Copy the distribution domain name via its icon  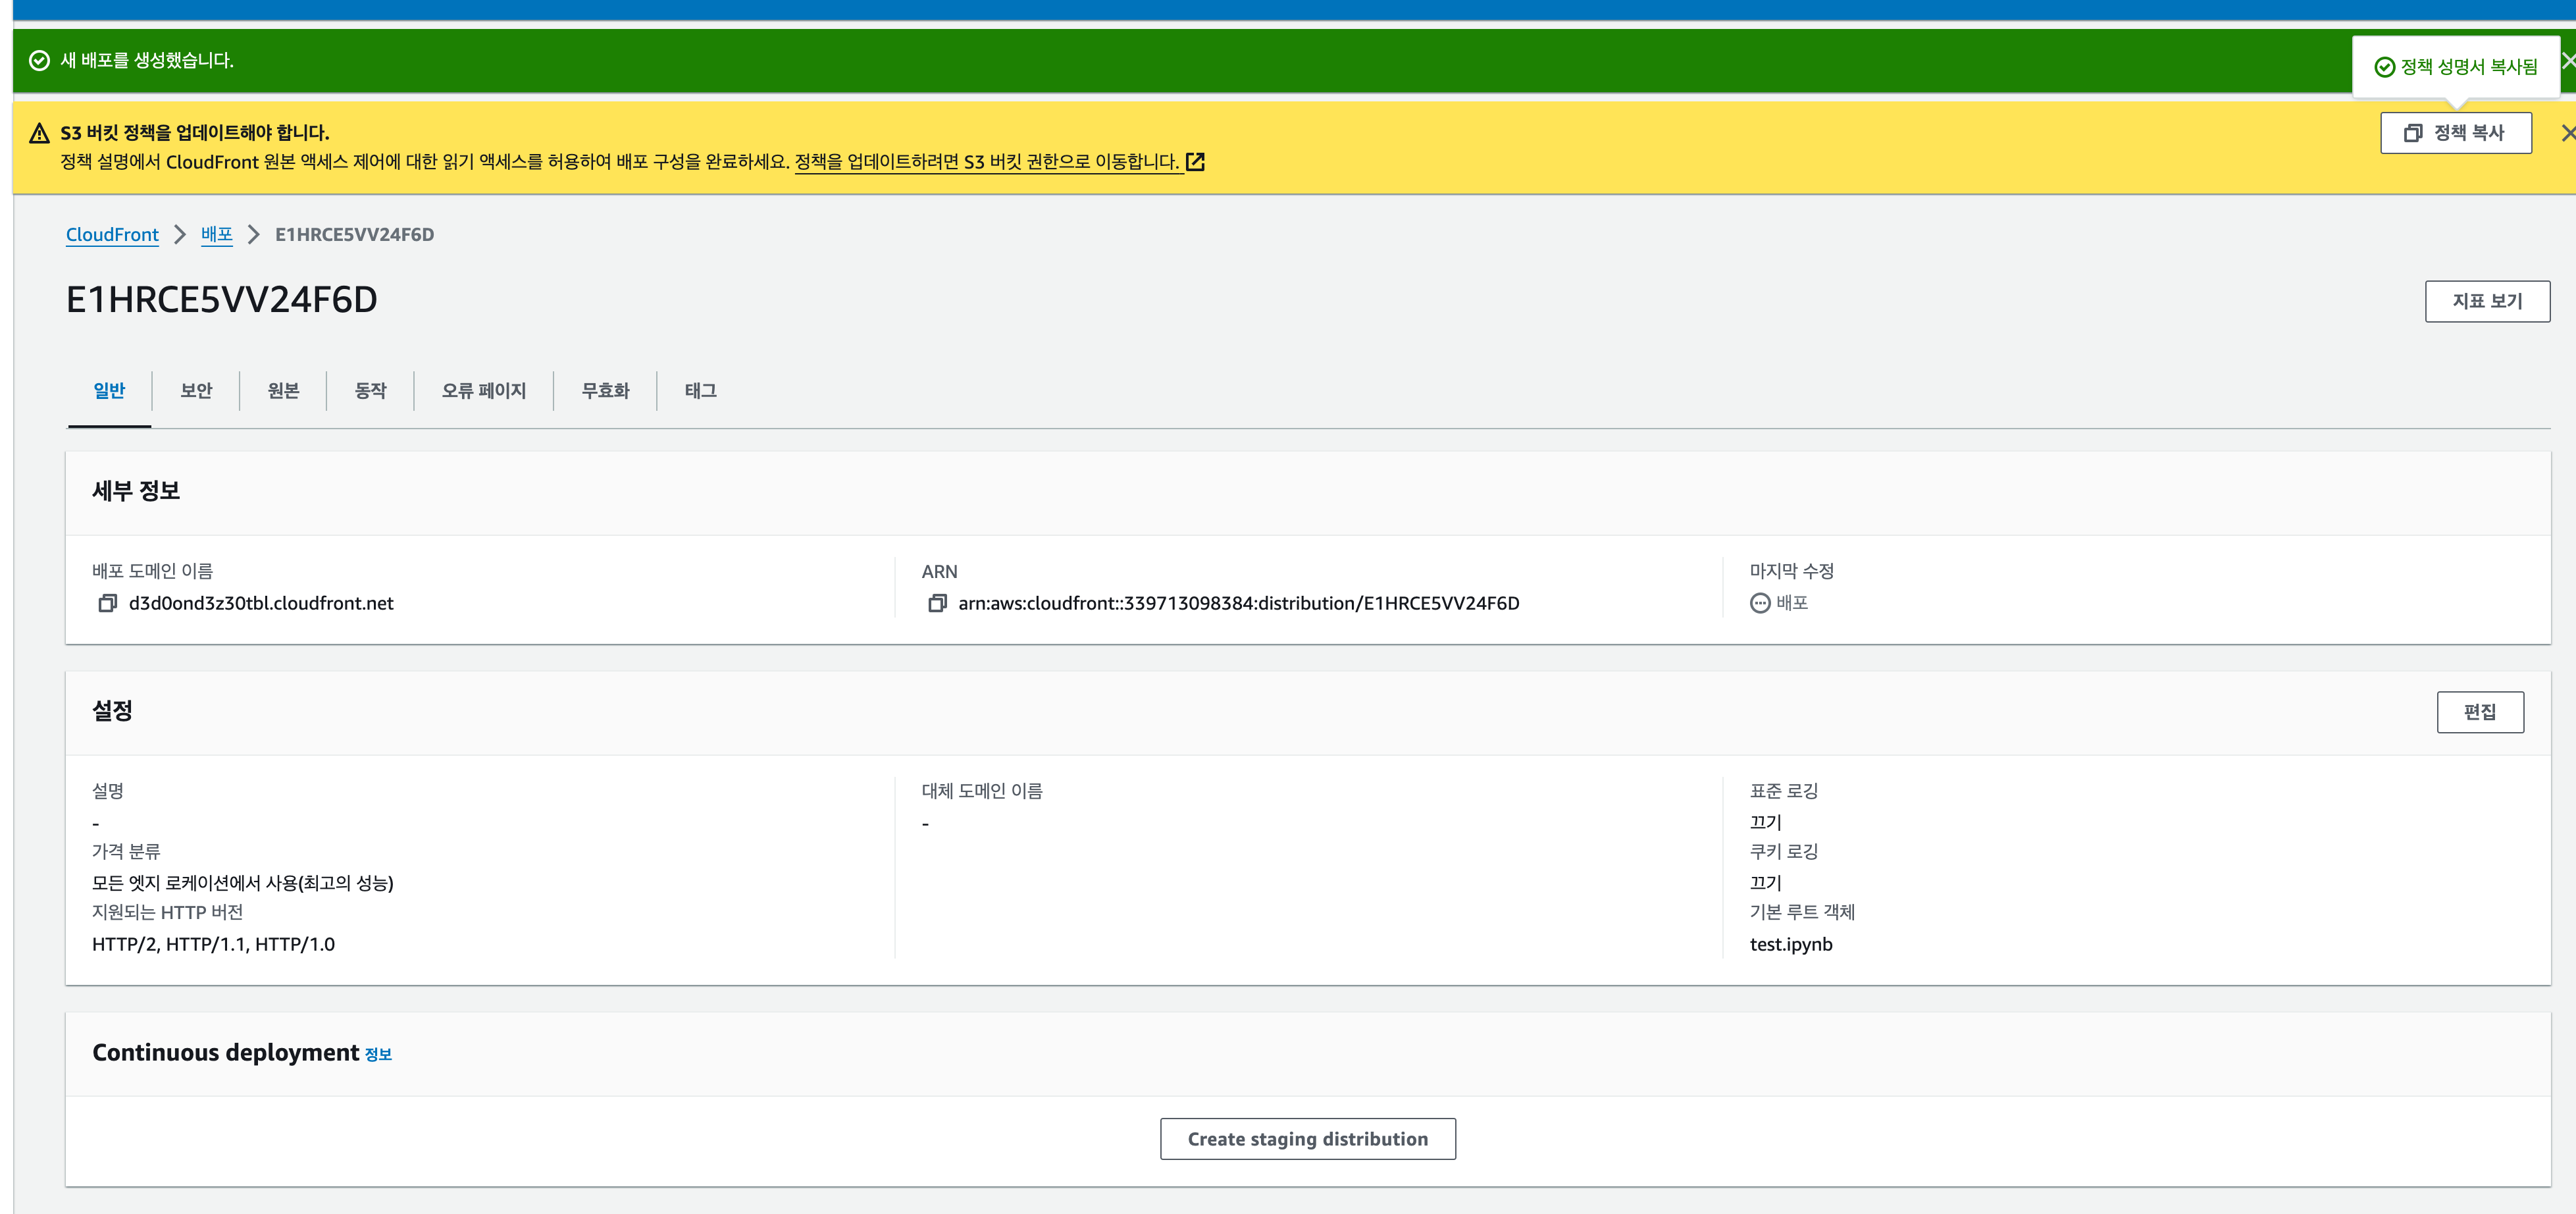tap(107, 603)
